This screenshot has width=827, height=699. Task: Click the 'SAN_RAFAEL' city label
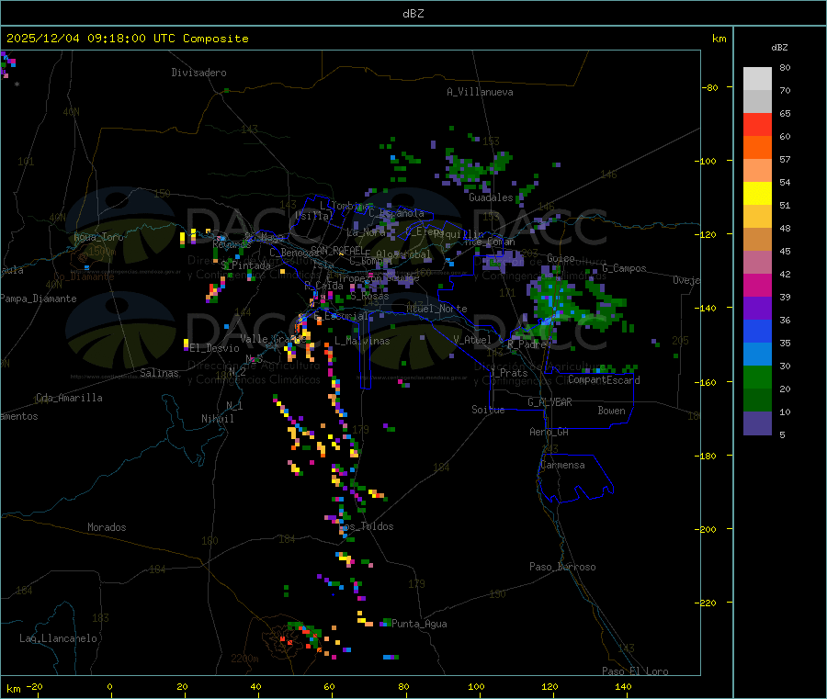(x=337, y=250)
